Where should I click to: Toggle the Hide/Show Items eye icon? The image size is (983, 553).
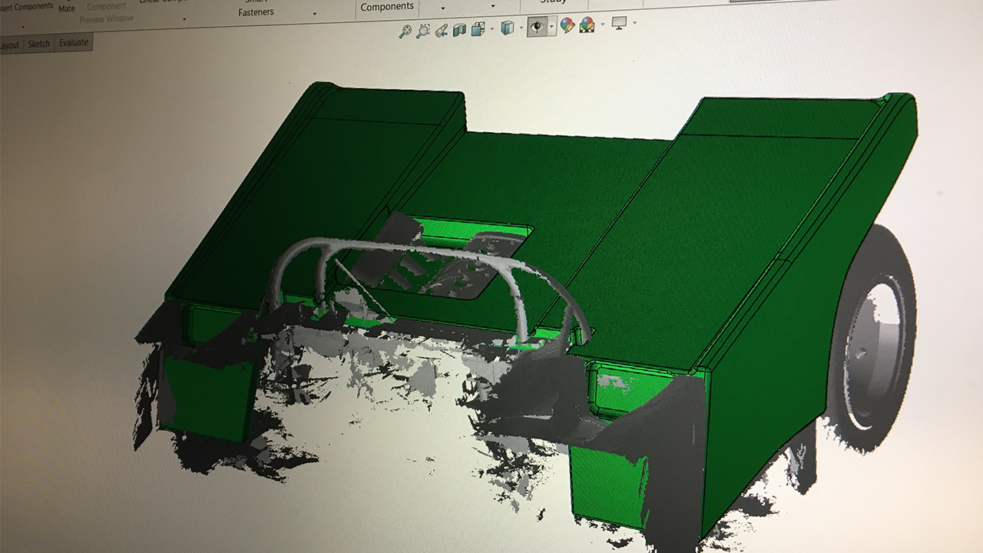click(537, 28)
